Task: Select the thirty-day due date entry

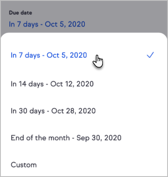Action: (x=84, y=111)
